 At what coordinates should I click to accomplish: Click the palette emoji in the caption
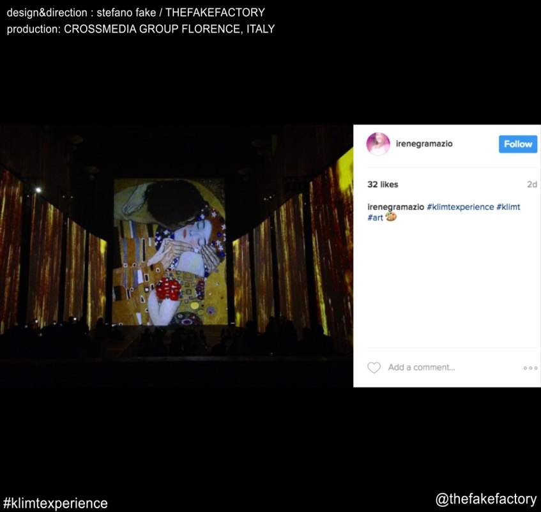[x=391, y=218]
